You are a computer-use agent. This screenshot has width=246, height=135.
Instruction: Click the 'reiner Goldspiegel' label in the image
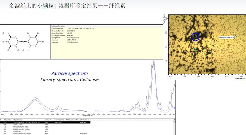(227, 38)
